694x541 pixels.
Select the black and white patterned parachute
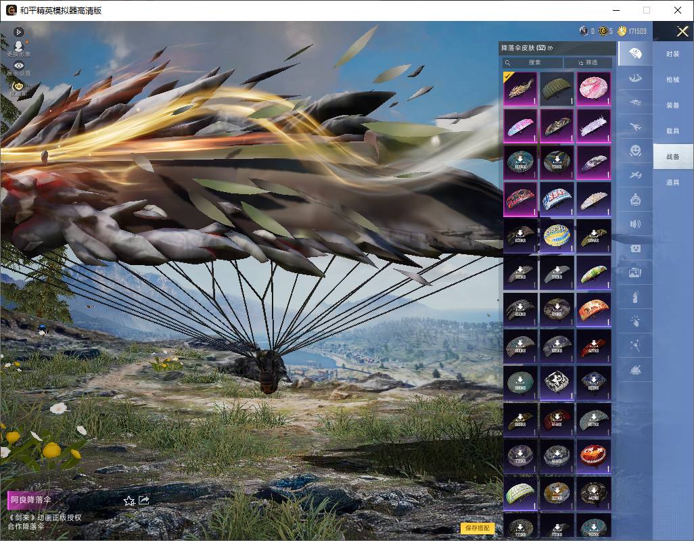557,383
